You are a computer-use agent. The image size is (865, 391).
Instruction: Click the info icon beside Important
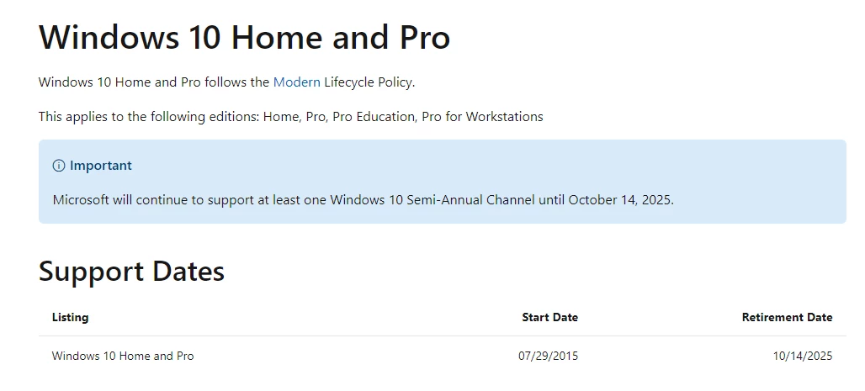pyautogui.click(x=59, y=166)
